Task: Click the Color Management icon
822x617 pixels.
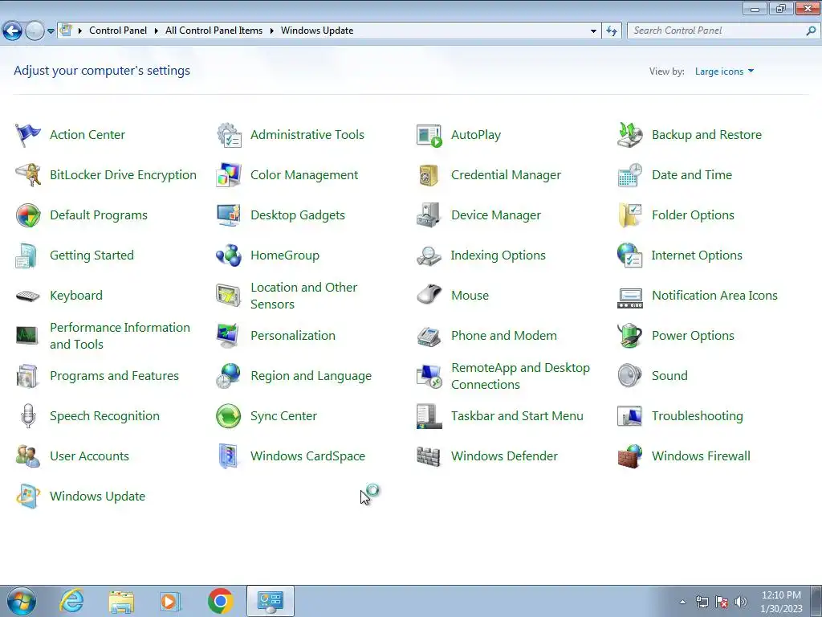Action: [x=229, y=174]
